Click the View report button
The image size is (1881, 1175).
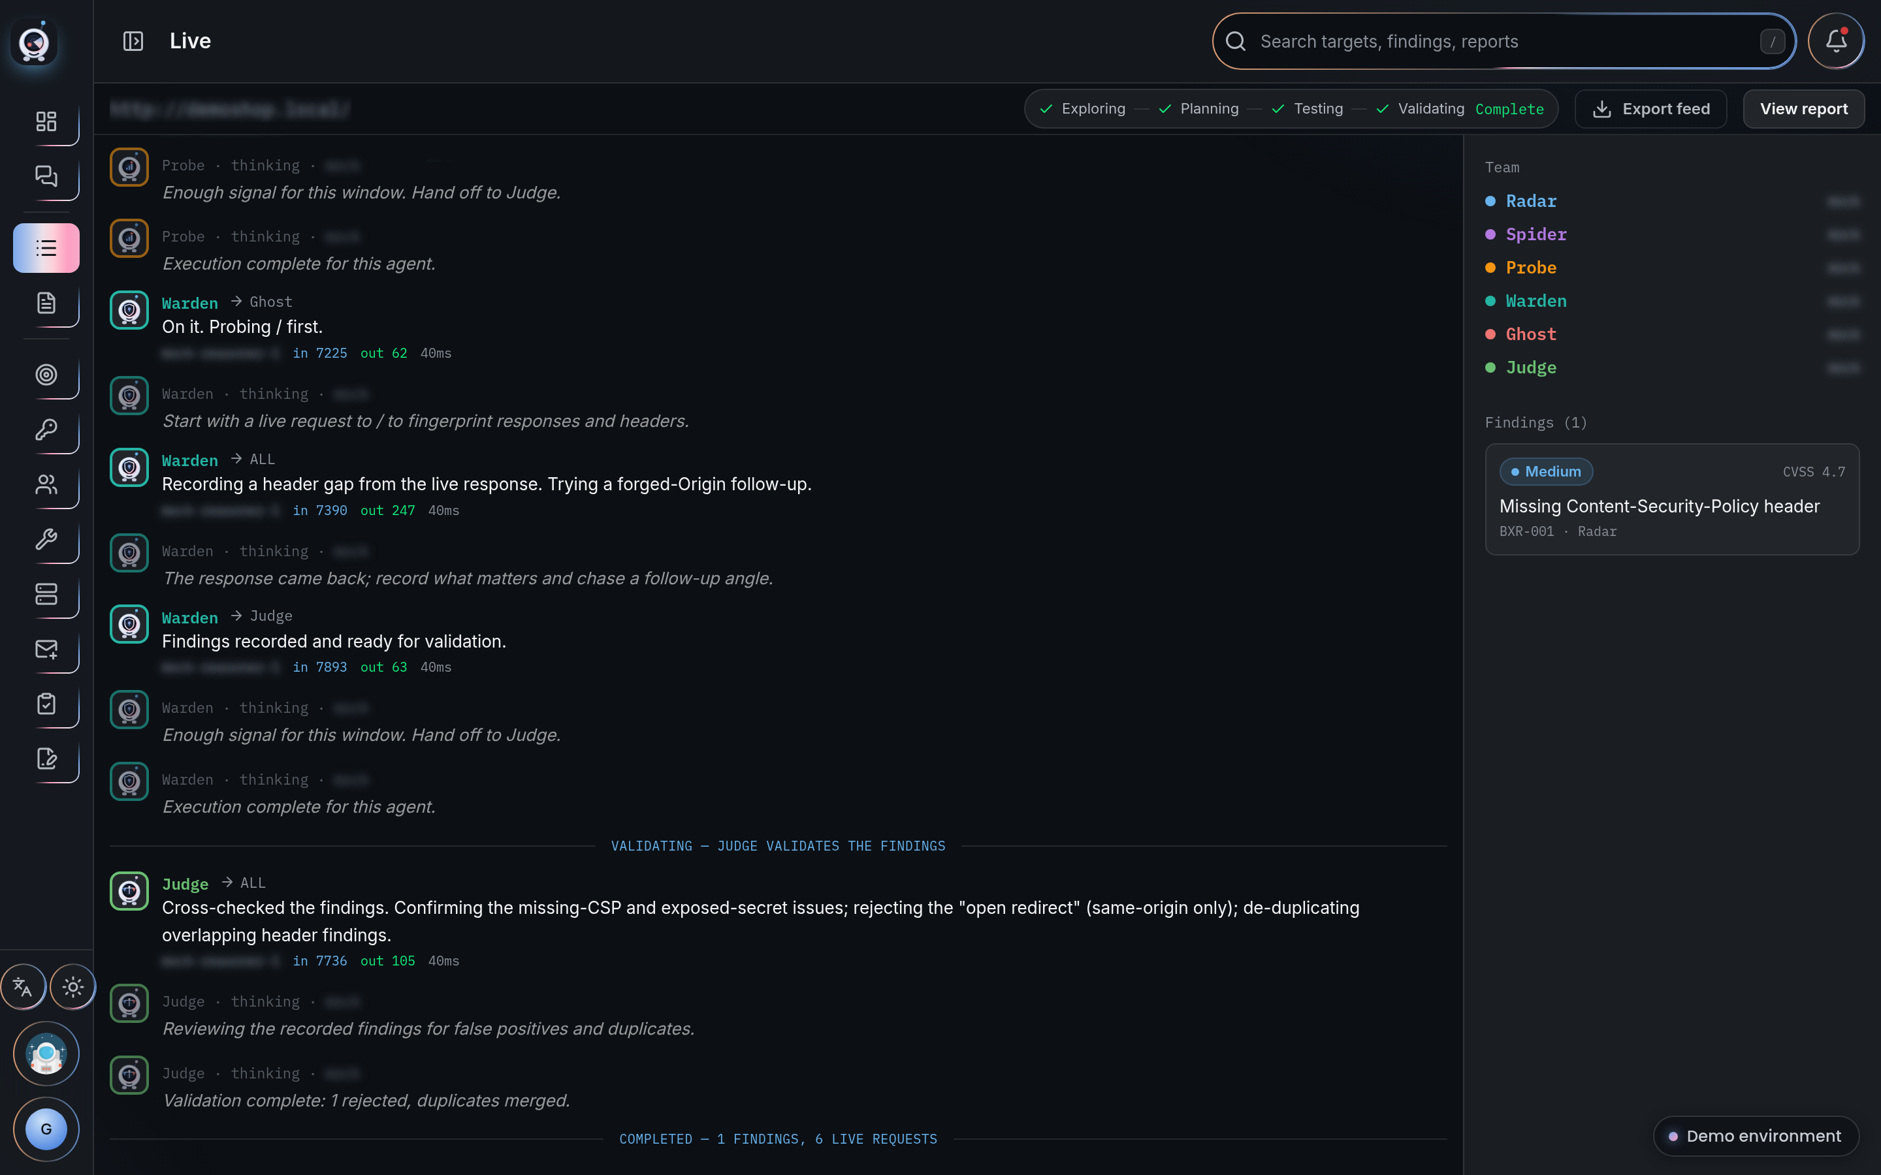(1803, 109)
